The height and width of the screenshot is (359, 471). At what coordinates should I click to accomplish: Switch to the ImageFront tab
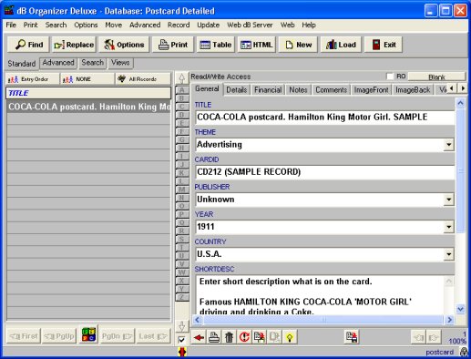[371, 90]
